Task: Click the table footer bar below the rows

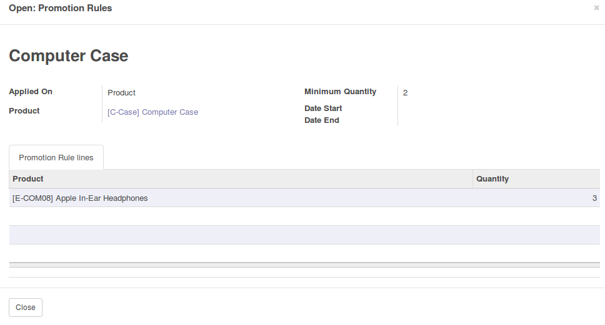Action: (x=304, y=264)
